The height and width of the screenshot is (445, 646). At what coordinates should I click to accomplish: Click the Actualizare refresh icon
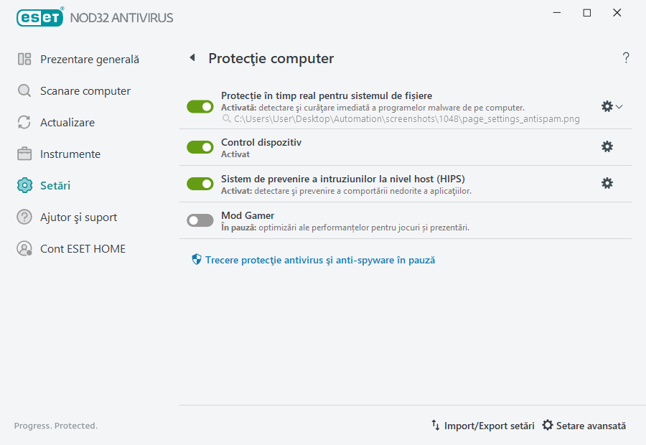(24, 122)
